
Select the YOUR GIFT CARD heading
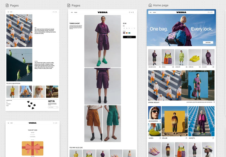pyautogui.click(x=32, y=130)
